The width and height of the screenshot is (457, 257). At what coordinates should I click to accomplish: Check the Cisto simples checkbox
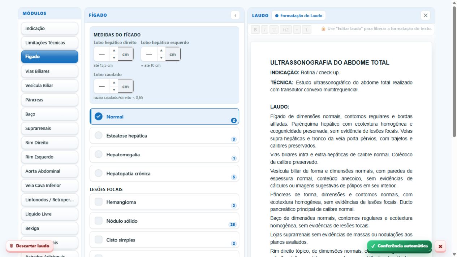(x=99, y=240)
